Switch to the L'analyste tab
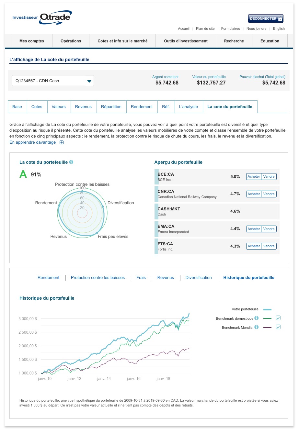 [x=189, y=107]
